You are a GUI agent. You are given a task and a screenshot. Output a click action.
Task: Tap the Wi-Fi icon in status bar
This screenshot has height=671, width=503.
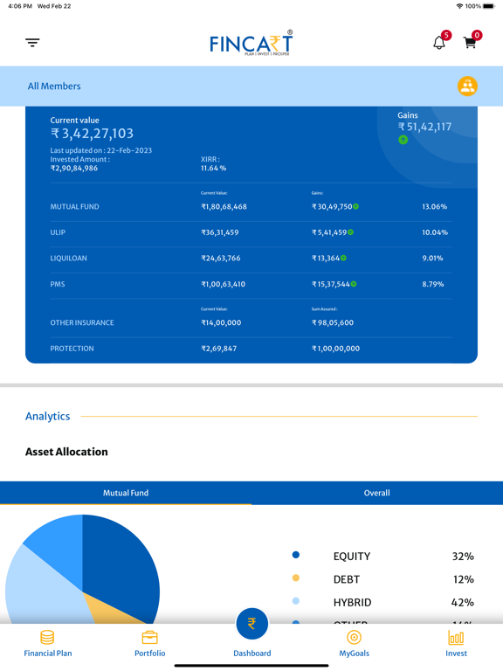(x=460, y=6)
